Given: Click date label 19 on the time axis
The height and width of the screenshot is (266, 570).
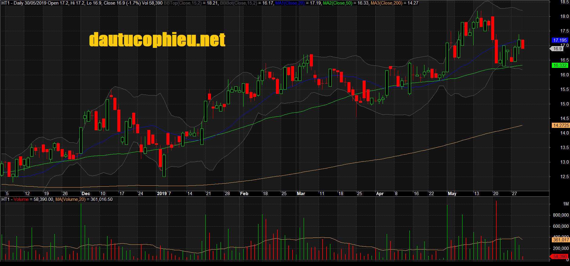Looking at the screenshot, I should pyautogui.click(x=46, y=194).
